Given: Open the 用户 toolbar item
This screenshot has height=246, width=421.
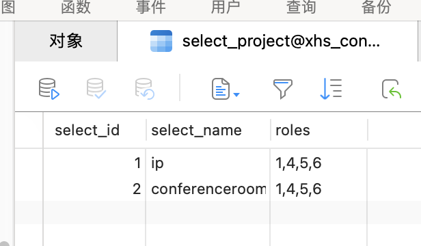Looking at the screenshot, I should point(226,7).
